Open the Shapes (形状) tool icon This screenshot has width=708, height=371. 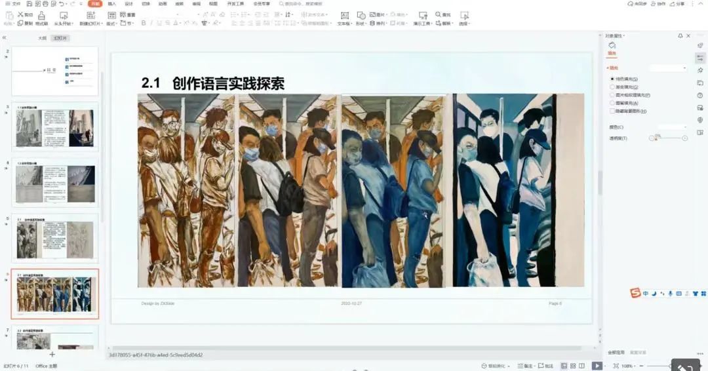(x=361, y=15)
